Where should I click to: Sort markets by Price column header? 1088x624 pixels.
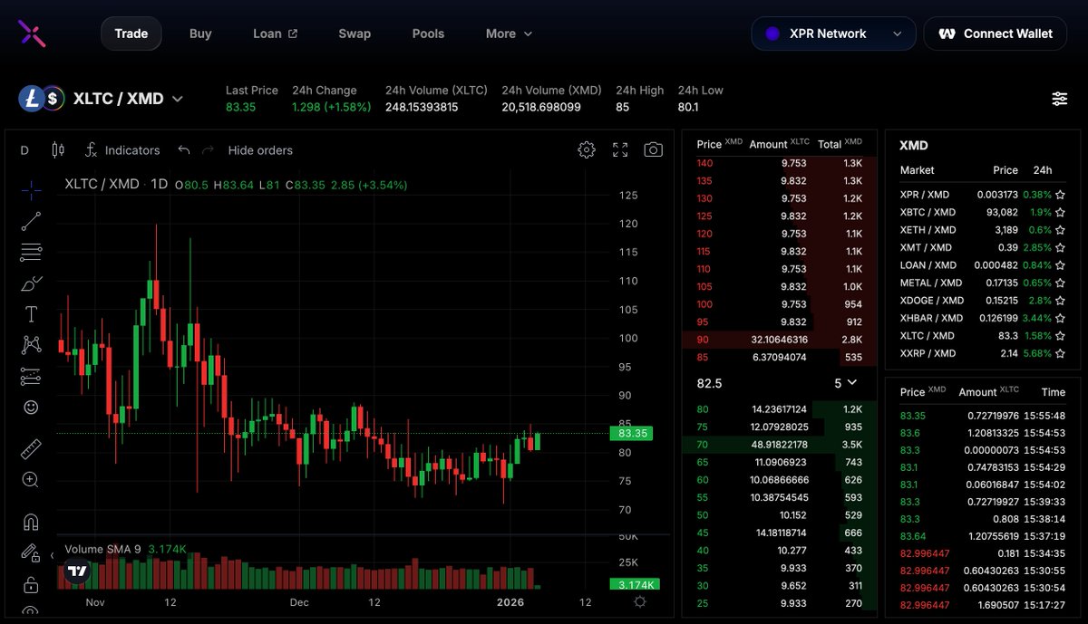pyautogui.click(x=1005, y=170)
